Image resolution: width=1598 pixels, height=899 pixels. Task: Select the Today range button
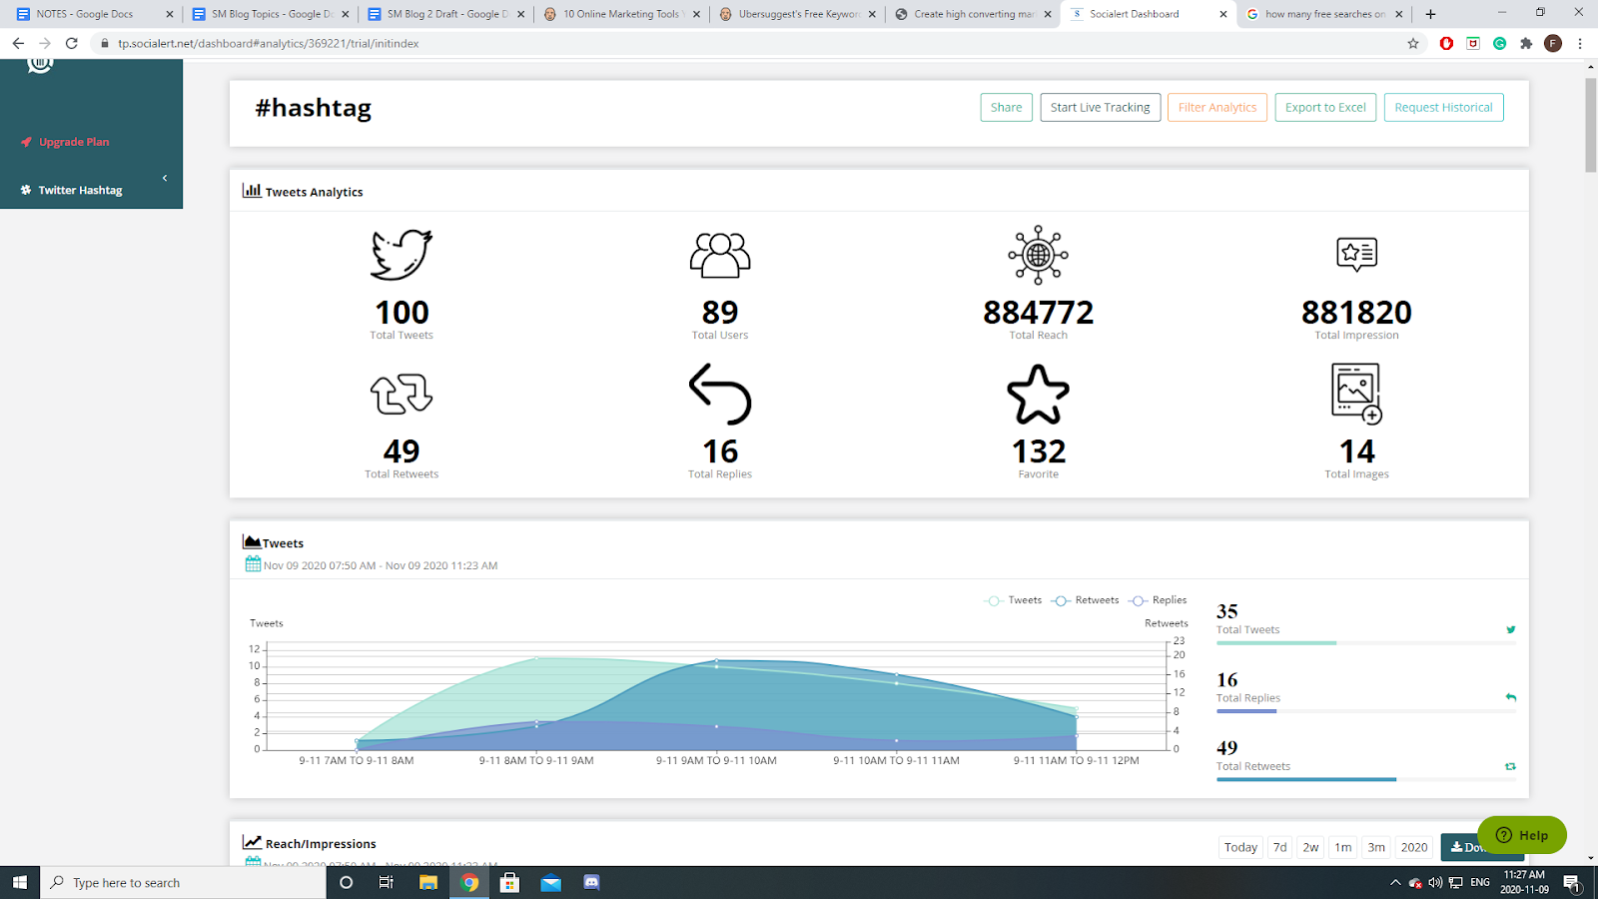click(x=1240, y=847)
